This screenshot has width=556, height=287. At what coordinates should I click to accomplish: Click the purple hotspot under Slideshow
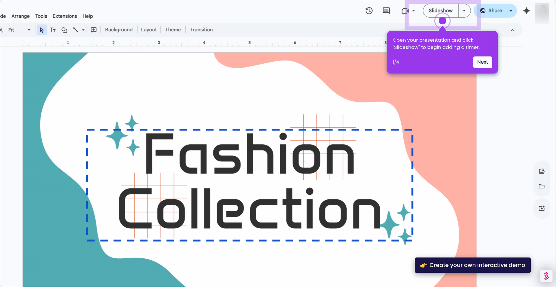(442, 21)
